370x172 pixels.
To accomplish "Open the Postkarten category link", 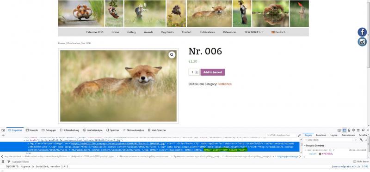I will (x=224, y=84).
